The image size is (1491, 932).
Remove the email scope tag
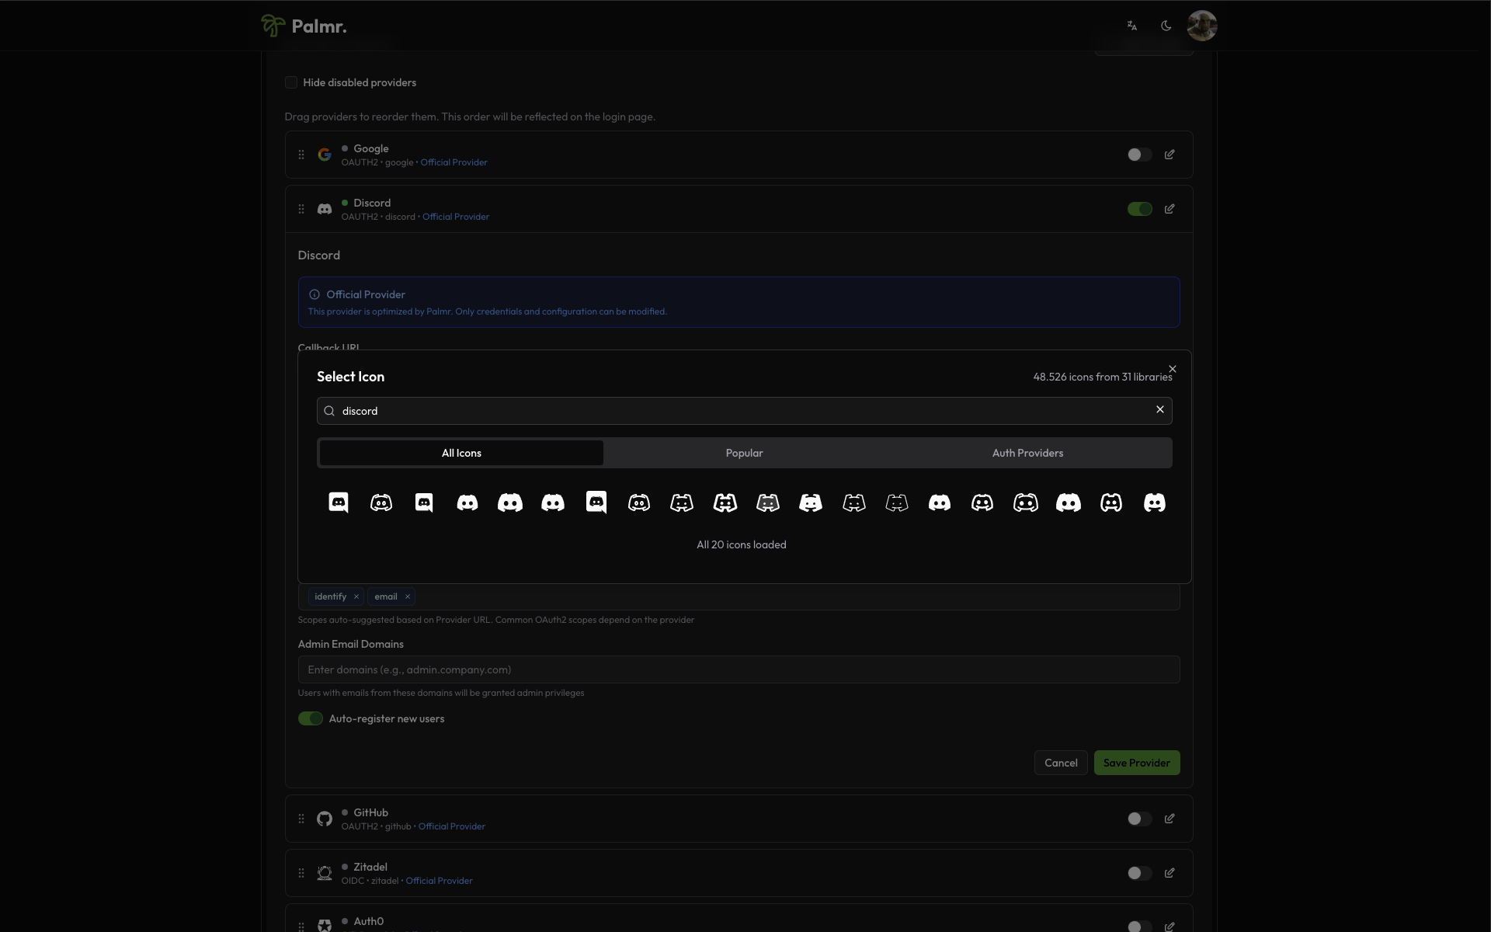407,596
